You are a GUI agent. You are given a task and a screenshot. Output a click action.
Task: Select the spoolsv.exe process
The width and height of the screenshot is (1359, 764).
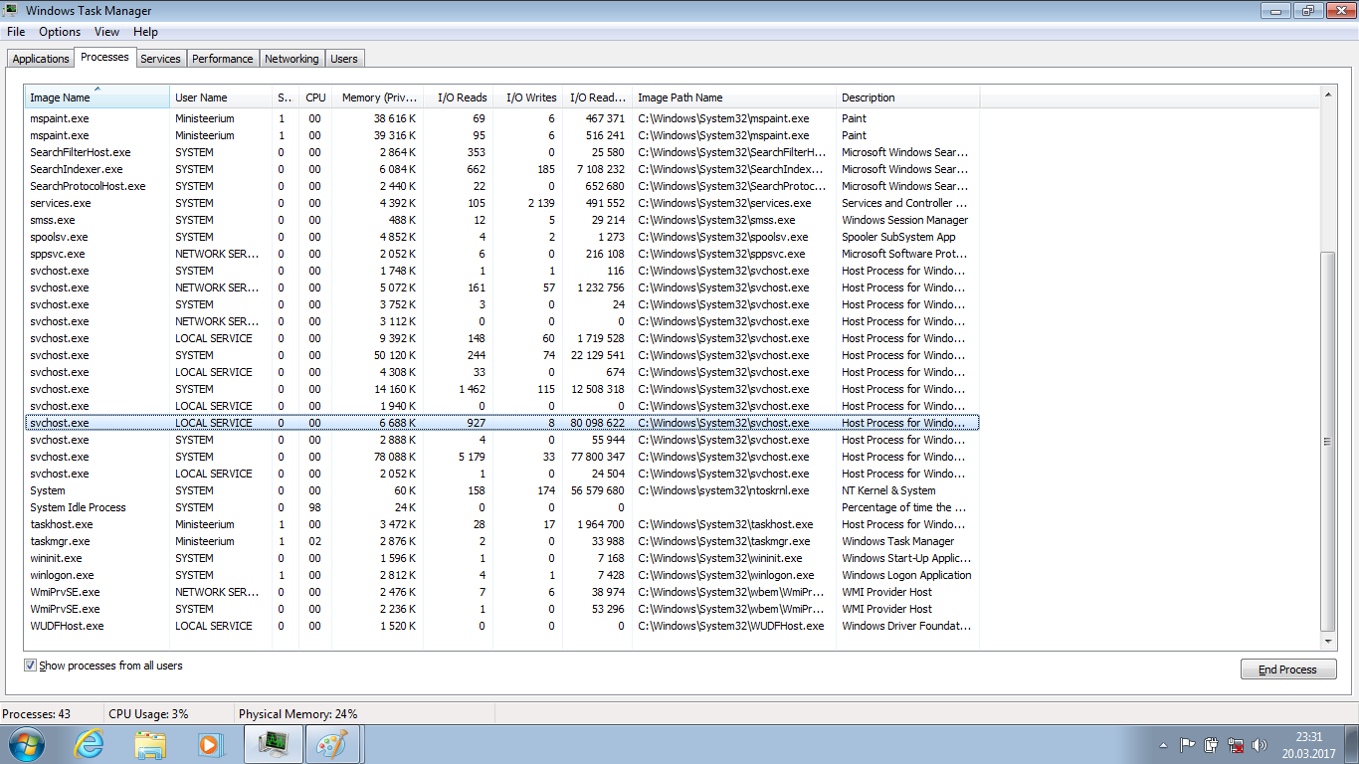[x=502, y=237]
